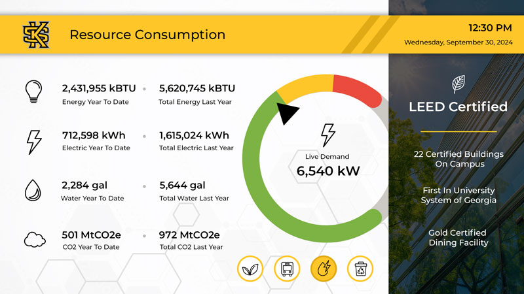
Task: Click the cloud CO2 icon
Action: [35, 240]
